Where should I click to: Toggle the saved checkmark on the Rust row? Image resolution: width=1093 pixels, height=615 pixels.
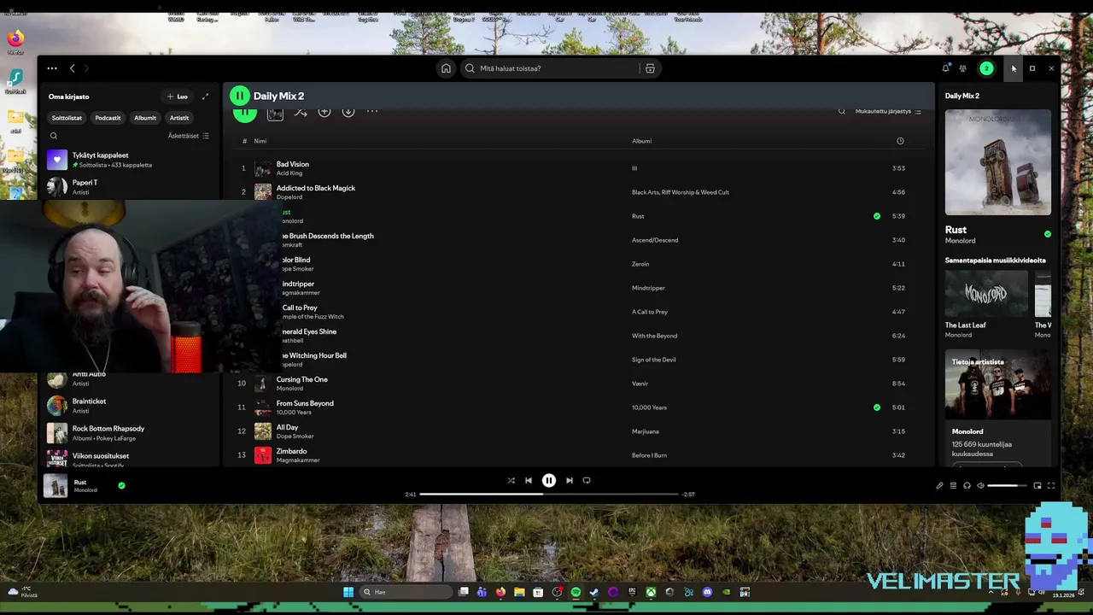coord(877,216)
